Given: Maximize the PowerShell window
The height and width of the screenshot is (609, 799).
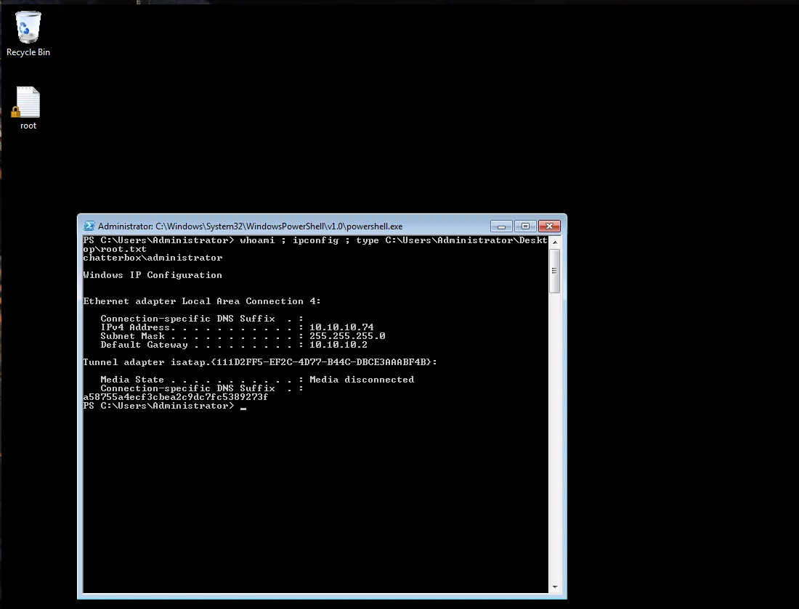Looking at the screenshot, I should point(525,226).
